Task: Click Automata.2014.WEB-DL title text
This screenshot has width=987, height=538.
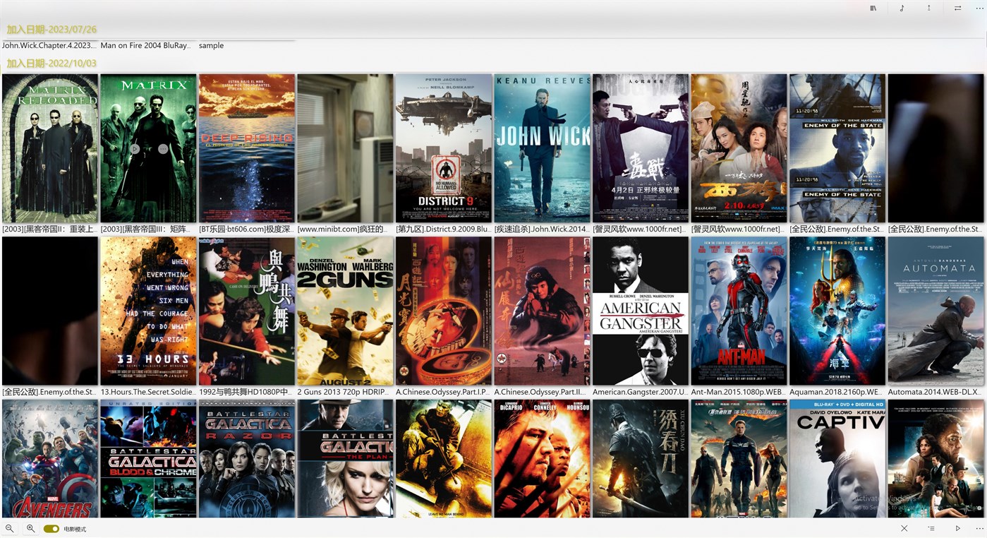Action: point(935,392)
